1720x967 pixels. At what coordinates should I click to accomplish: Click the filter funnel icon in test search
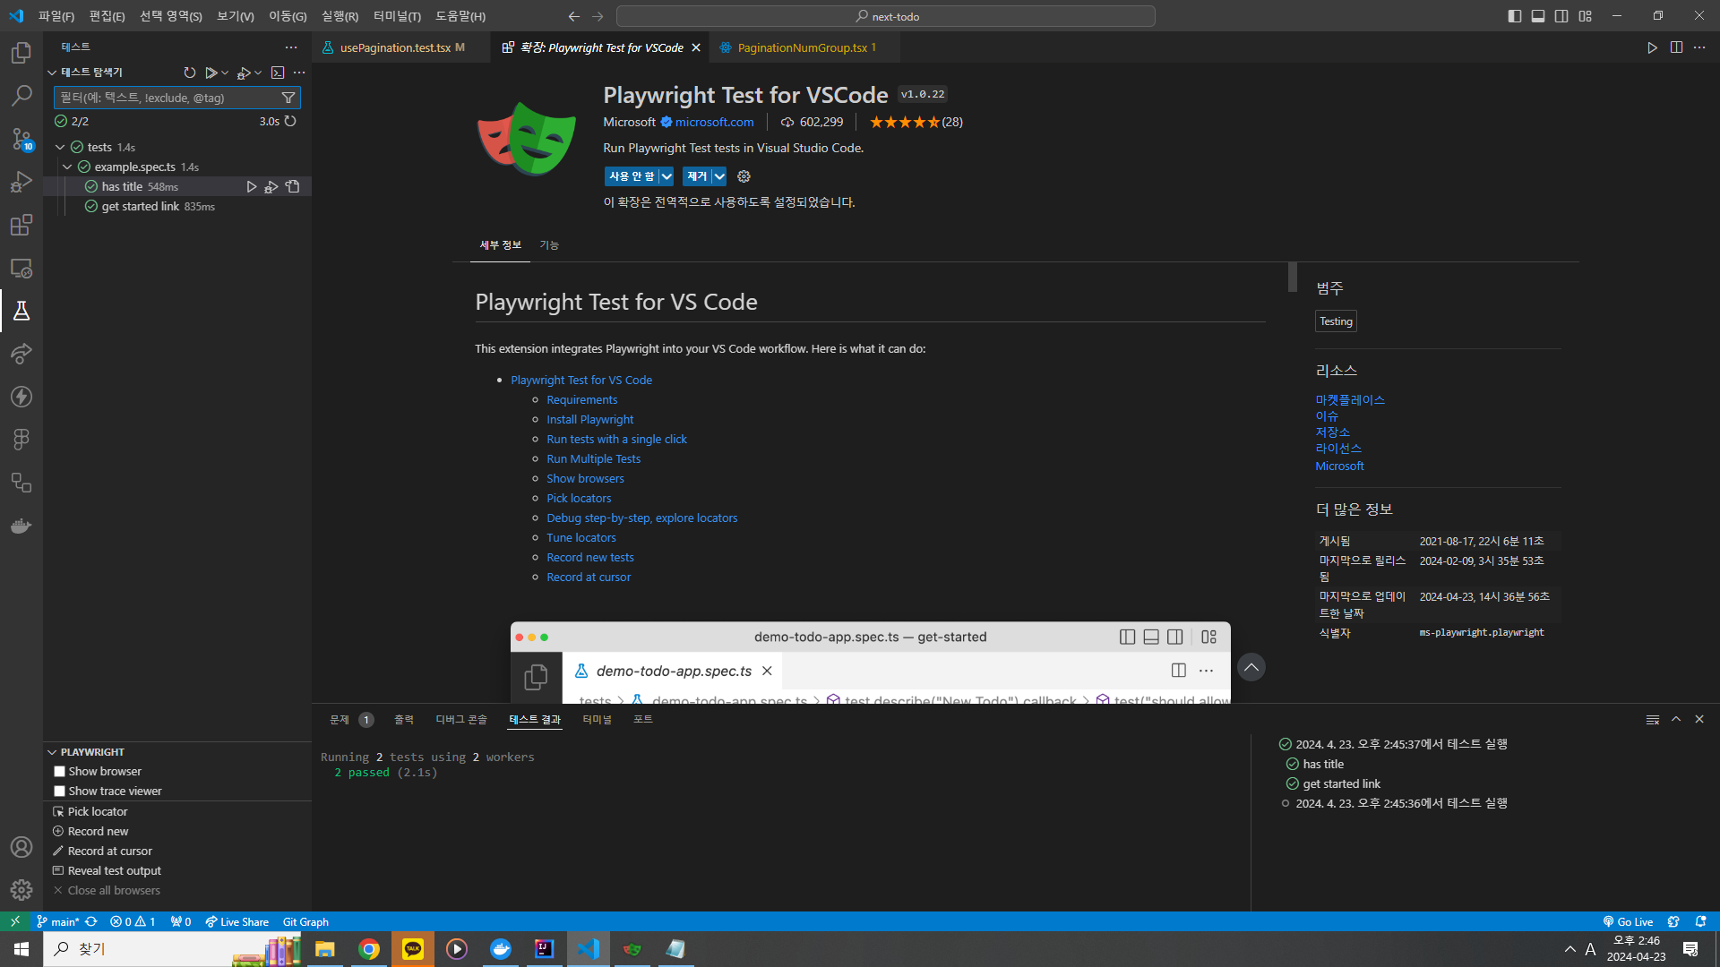click(288, 98)
